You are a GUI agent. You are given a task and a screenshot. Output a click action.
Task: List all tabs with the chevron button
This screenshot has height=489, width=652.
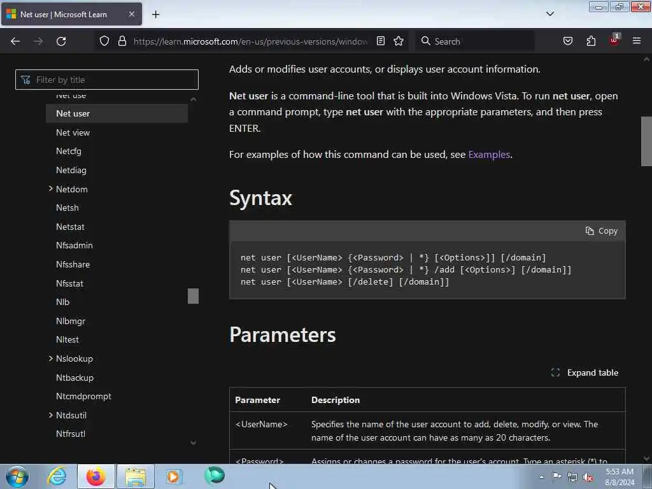(x=549, y=14)
